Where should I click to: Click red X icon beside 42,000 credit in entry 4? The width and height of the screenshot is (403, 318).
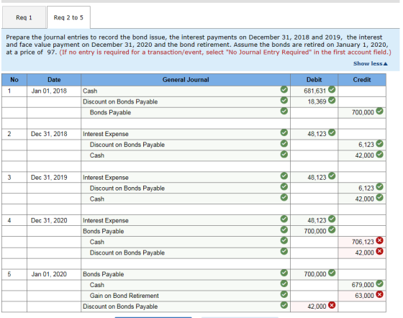(380, 251)
